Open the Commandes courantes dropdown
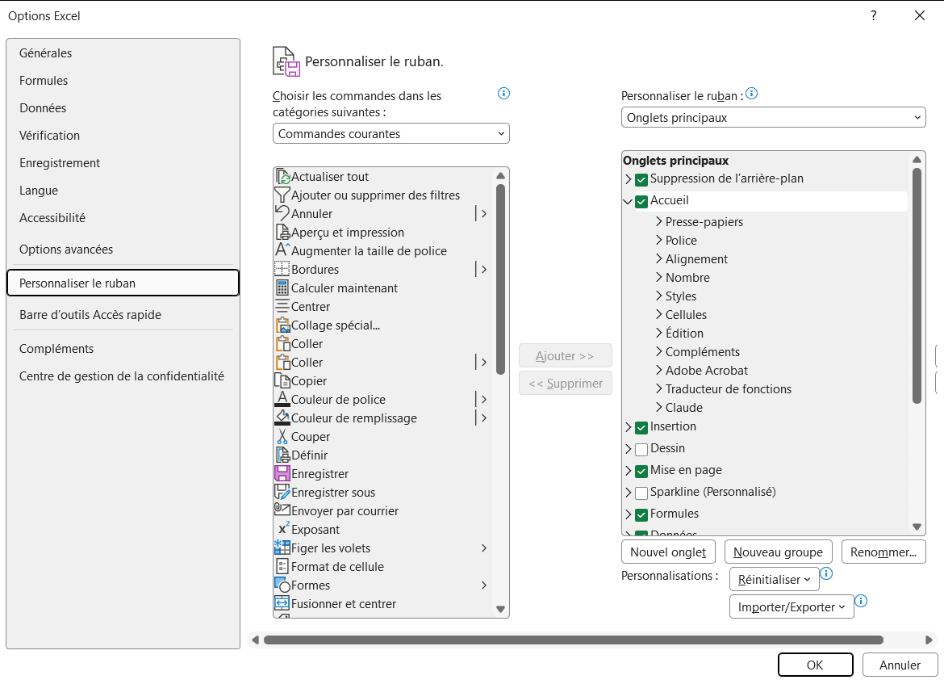The image size is (944, 684). 391,134
